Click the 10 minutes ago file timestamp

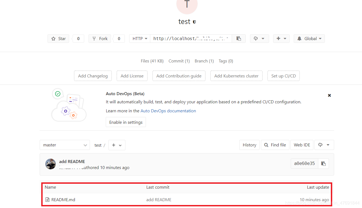click(x=314, y=200)
